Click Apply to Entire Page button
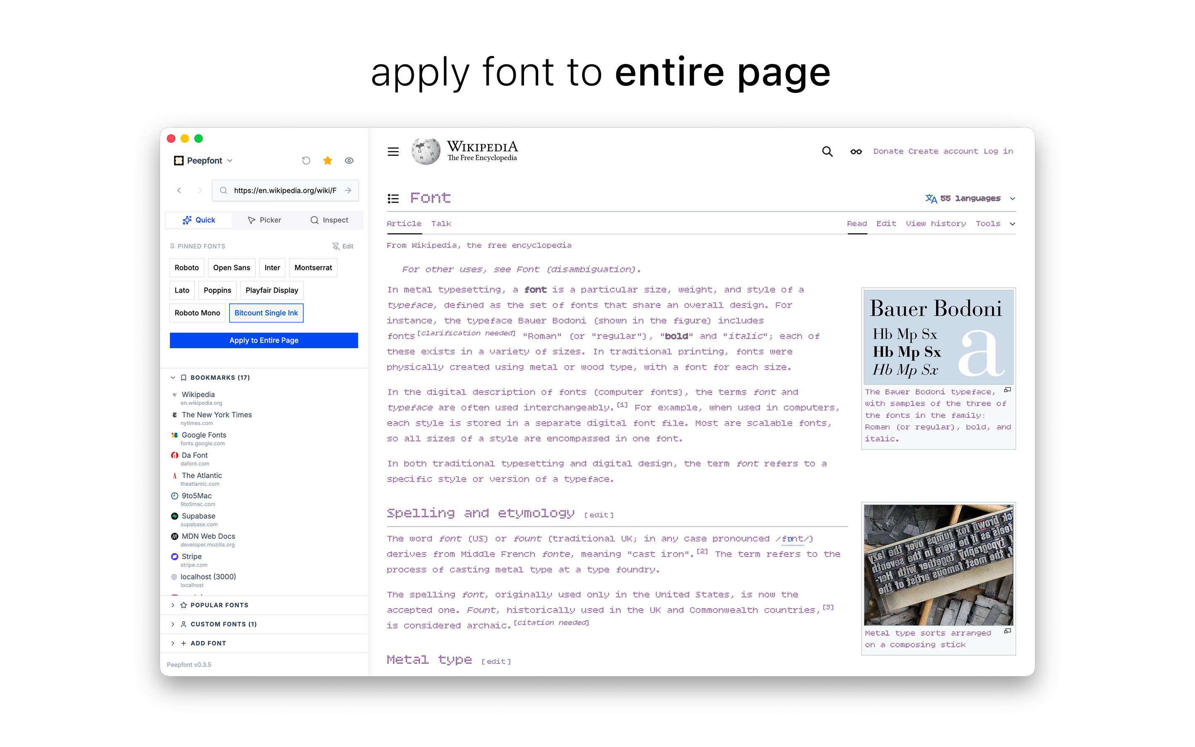 point(264,340)
